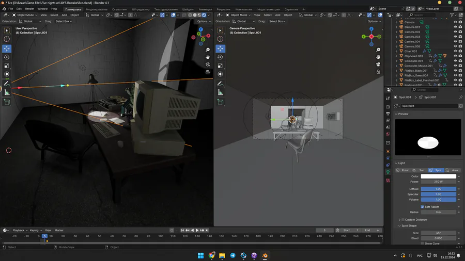The image size is (465, 261).
Task: Open Options dropdown in left viewport
Action: point(204,21)
